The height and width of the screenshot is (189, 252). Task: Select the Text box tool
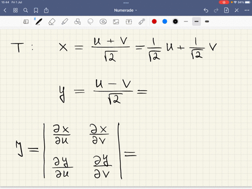coord(129,22)
